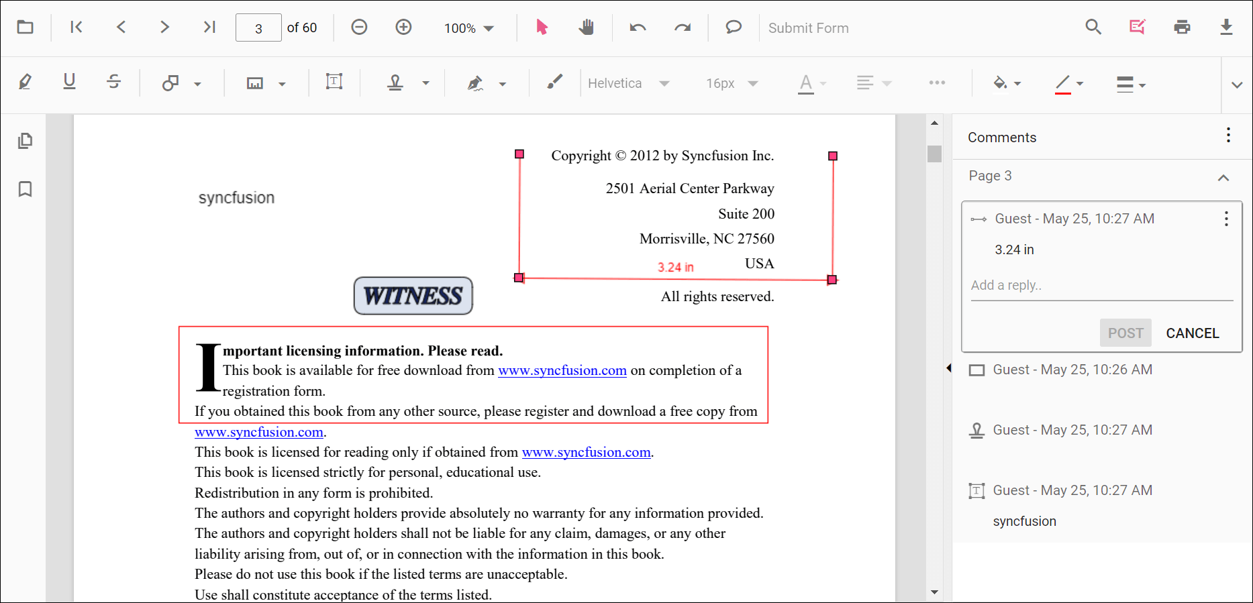Viewport: 1253px width, 603px height.
Task: Open the shape annotation dropdown arrow
Action: (197, 84)
